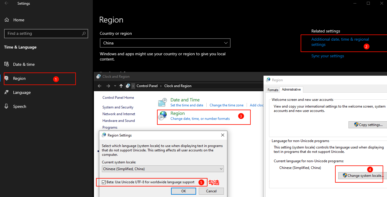
Task: Click Control Panel in the address breadcrumb
Action: tap(147, 86)
